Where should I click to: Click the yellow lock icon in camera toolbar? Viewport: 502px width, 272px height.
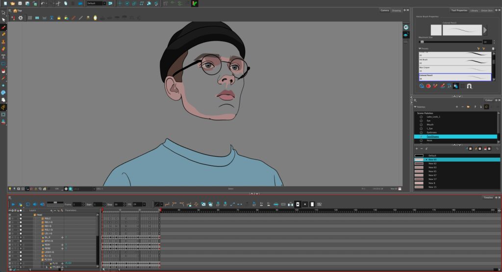[59, 18]
